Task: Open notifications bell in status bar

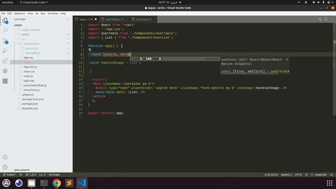Action: pyautogui.click(x=331, y=175)
